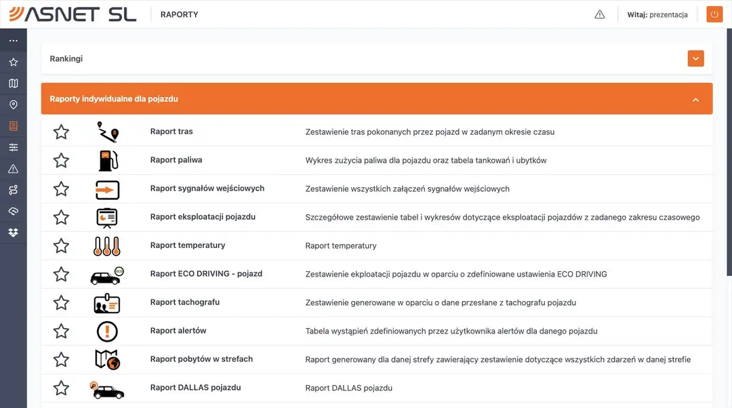Click the location pin icon in sidebar
The image size is (732, 408).
coord(13,104)
